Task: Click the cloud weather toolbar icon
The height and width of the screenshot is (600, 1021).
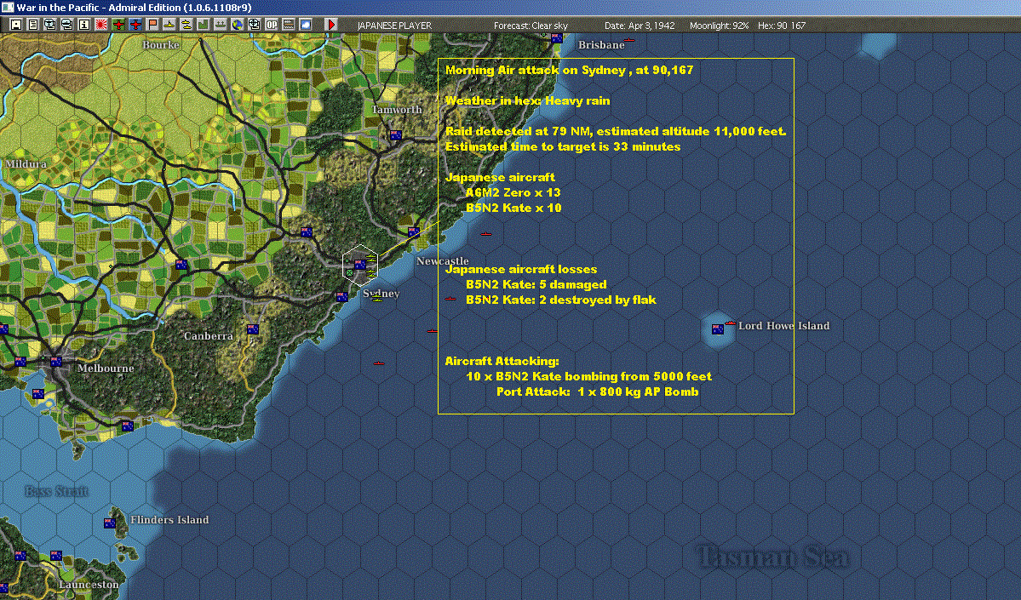Action: pos(305,25)
